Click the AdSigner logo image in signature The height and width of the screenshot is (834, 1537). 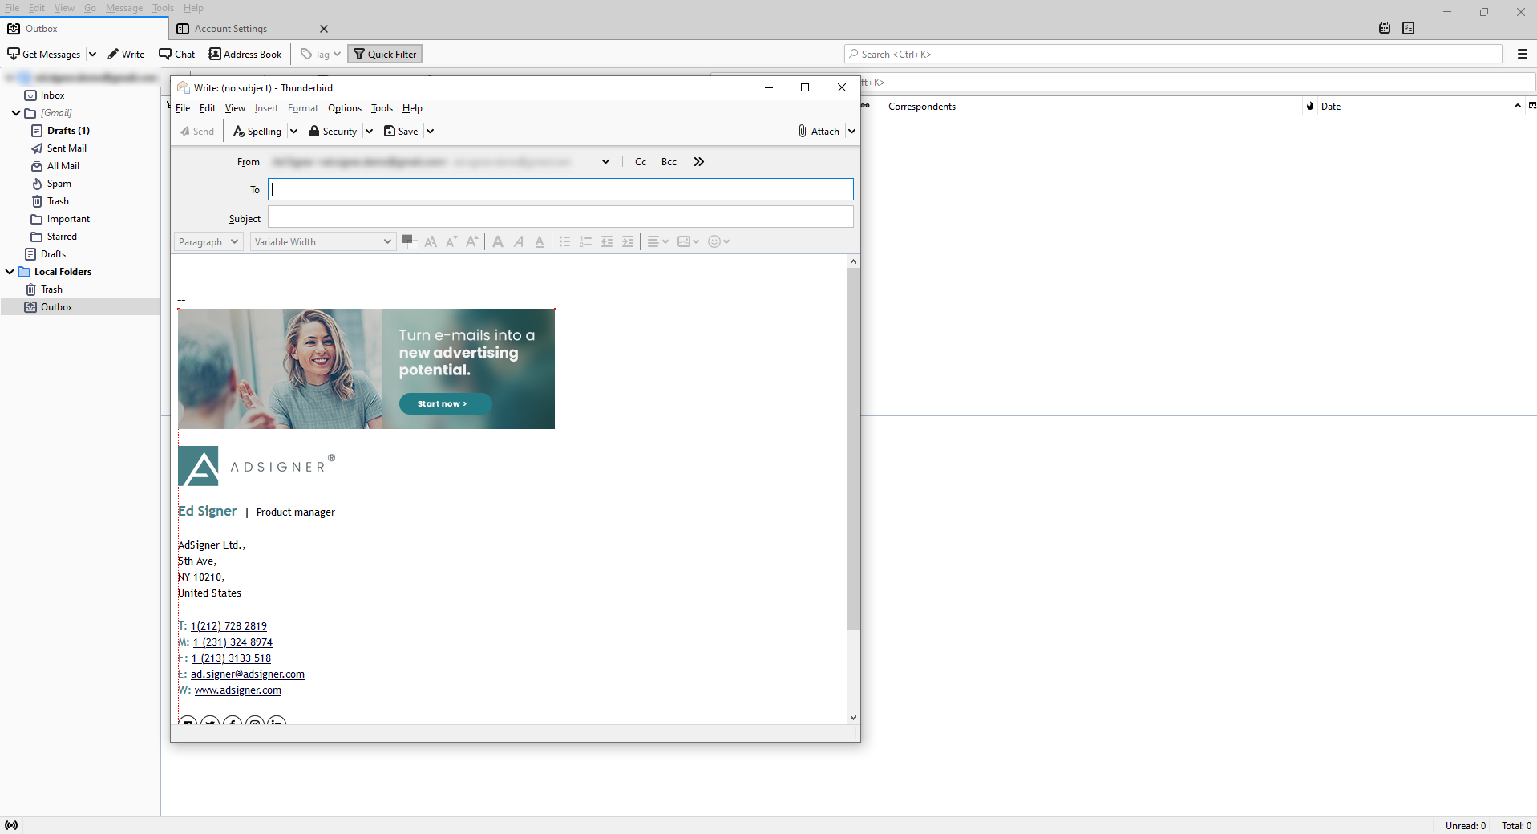click(x=257, y=466)
